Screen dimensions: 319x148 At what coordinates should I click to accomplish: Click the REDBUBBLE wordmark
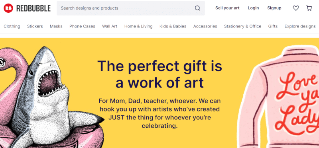coord(33,8)
